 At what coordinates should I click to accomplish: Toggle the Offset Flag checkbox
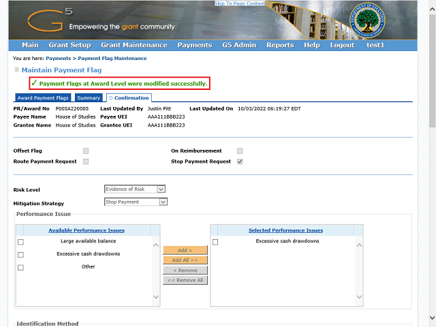(x=86, y=151)
